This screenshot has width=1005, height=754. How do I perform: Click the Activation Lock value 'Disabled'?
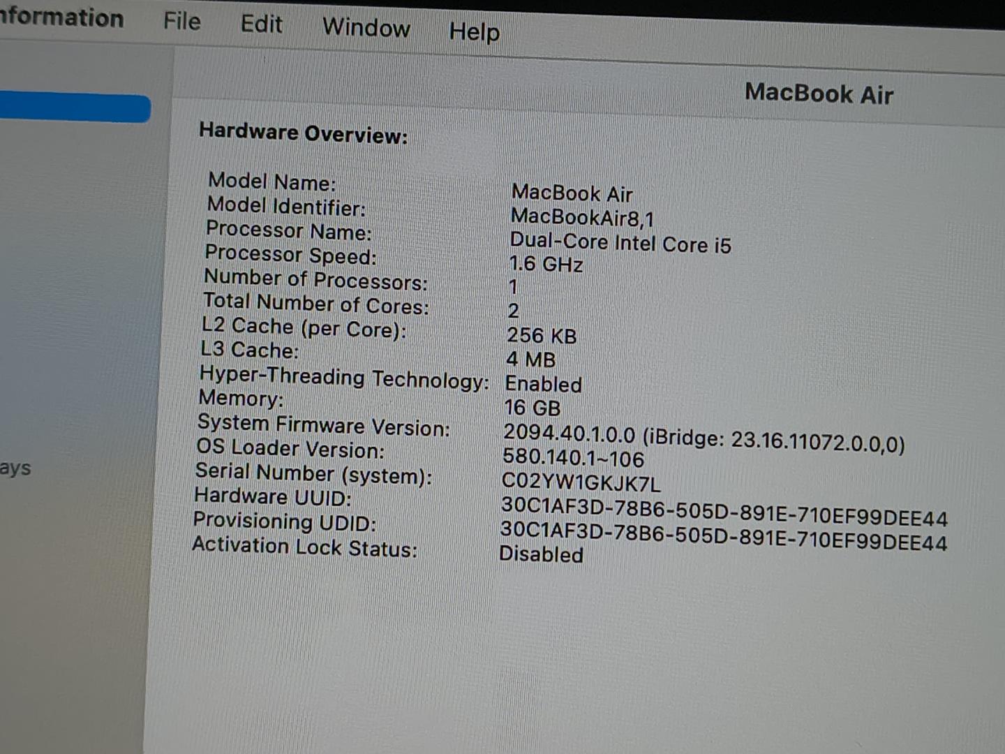541,554
